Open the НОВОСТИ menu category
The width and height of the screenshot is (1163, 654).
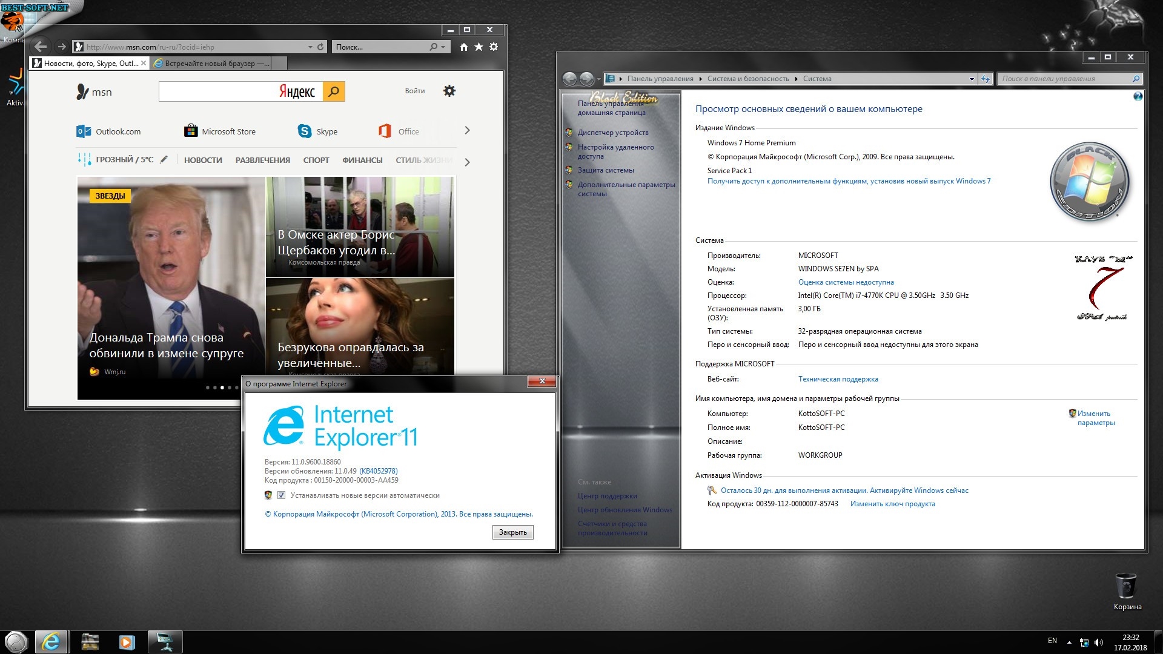[x=203, y=160]
